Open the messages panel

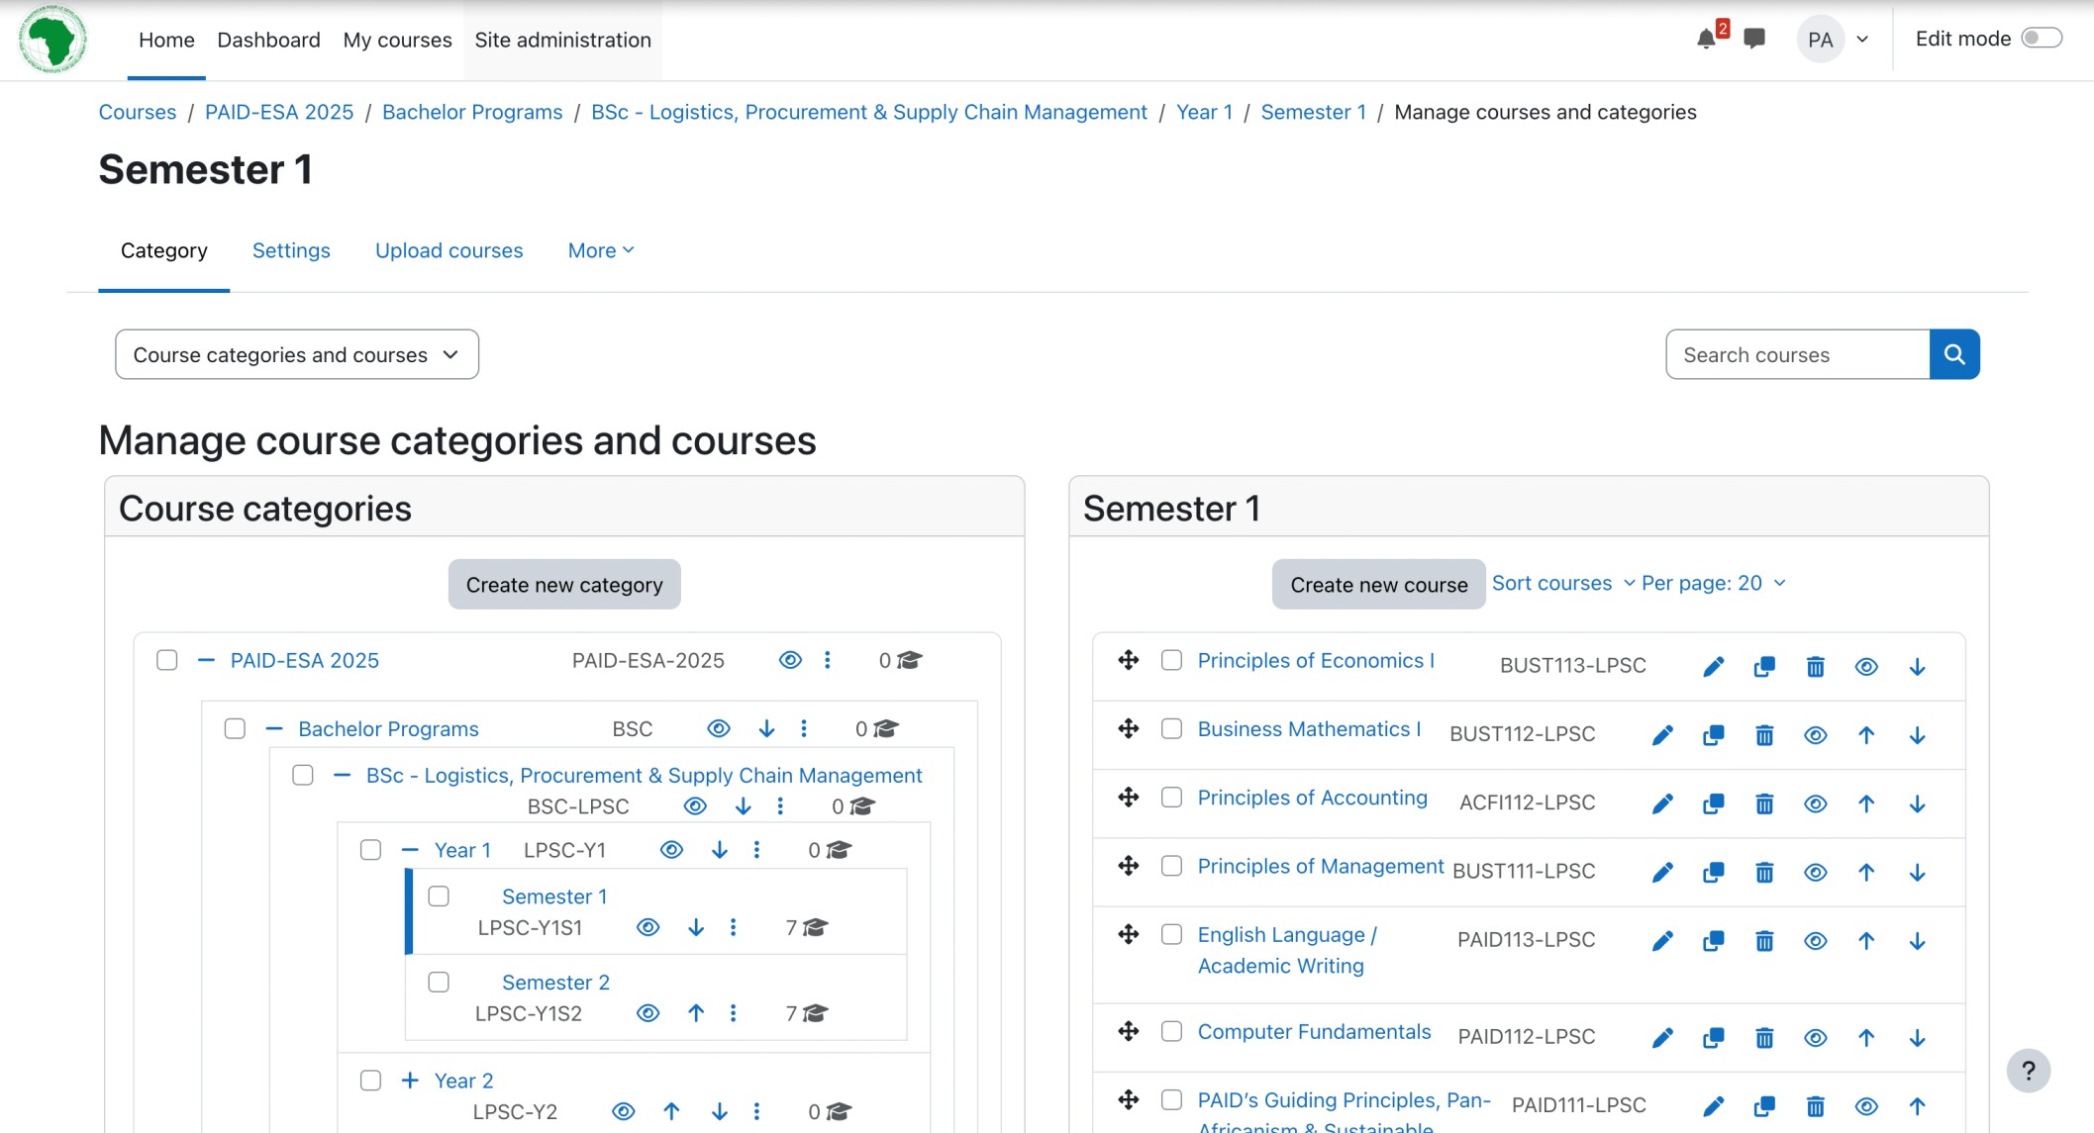pos(1754,39)
